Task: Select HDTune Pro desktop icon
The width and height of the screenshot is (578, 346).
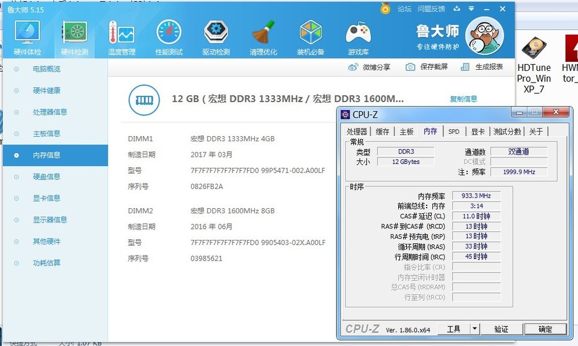Action: point(533,65)
